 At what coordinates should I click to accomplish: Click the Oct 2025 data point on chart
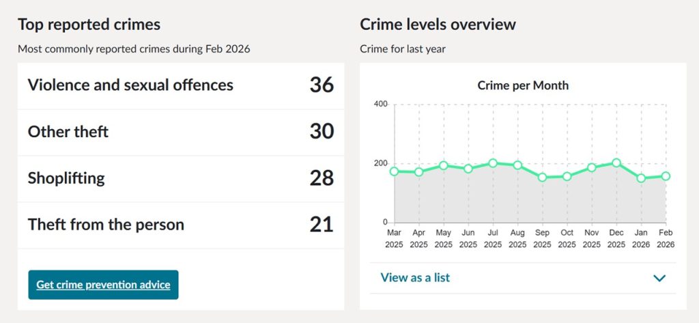[x=567, y=176]
